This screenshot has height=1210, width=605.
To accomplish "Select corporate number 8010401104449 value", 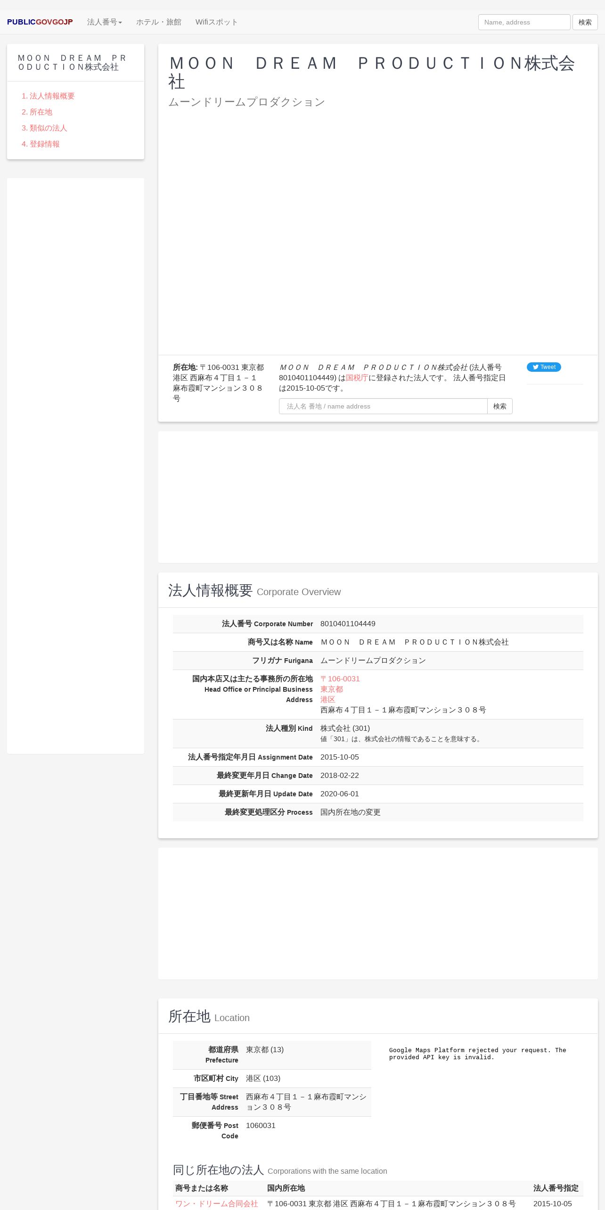I will coord(348,623).
